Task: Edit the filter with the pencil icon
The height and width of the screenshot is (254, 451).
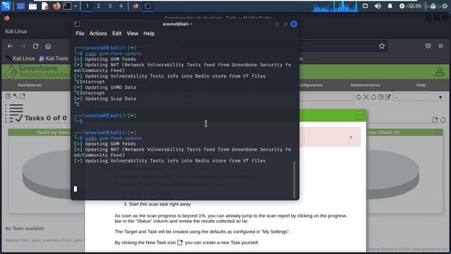Action: [x=388, y=97]
